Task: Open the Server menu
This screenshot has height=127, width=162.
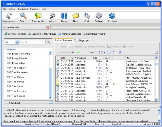Action: [x=12, y=9]
